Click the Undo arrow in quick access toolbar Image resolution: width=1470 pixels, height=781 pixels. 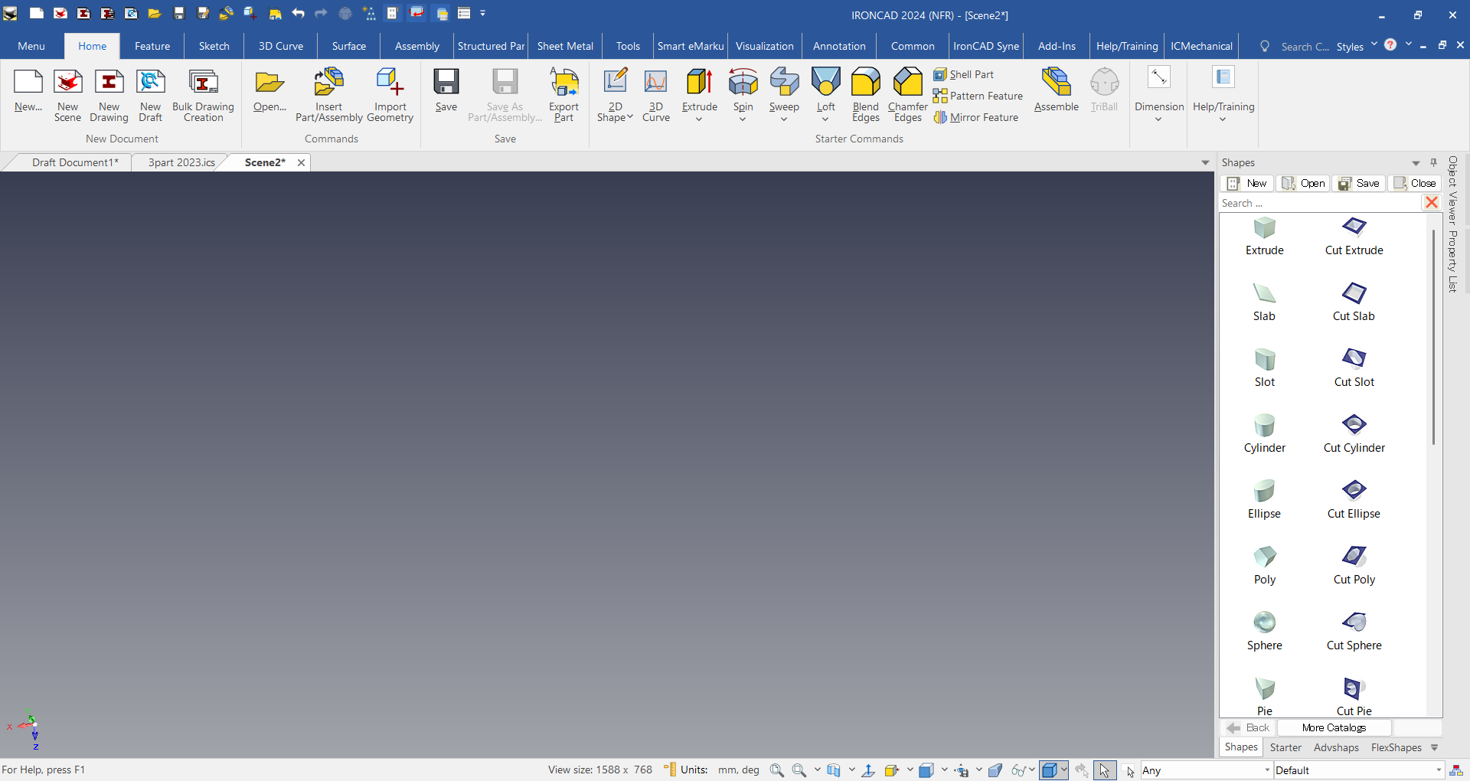tap(298, 13)
